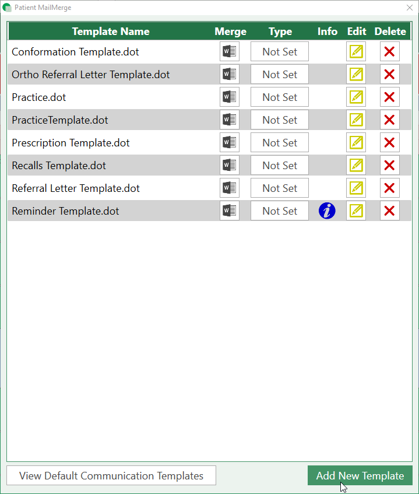Open Type selector for Conformation Template.dot

click(x=280, y=52)
